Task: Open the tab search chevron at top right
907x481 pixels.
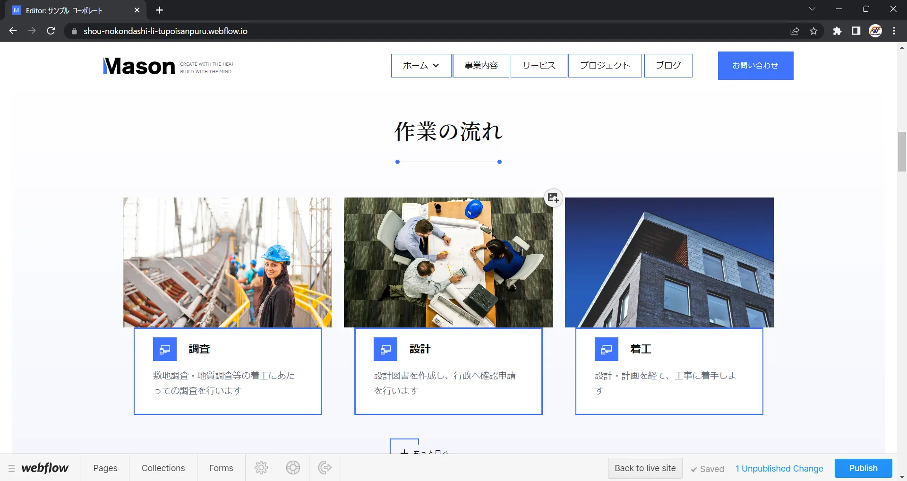Action: click(x=813, y=9)
